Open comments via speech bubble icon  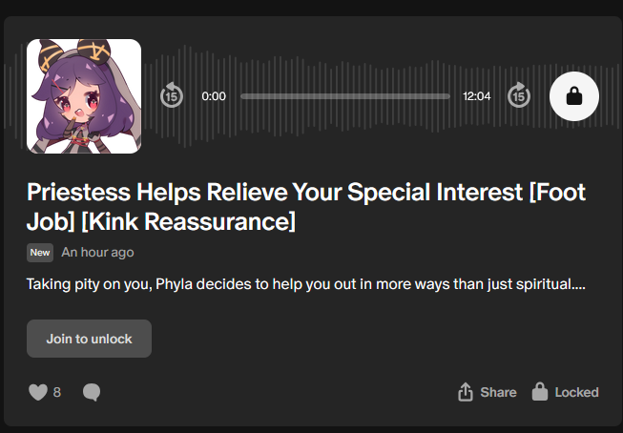[x=92, y=392]
